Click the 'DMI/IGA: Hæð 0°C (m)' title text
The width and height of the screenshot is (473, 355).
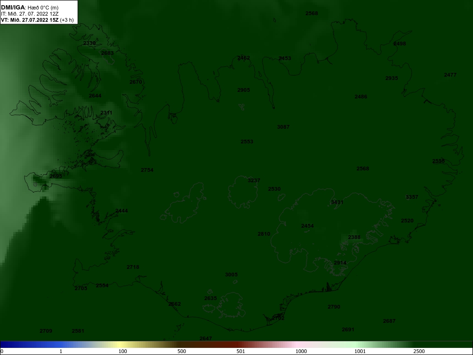[x=29, y=8]
